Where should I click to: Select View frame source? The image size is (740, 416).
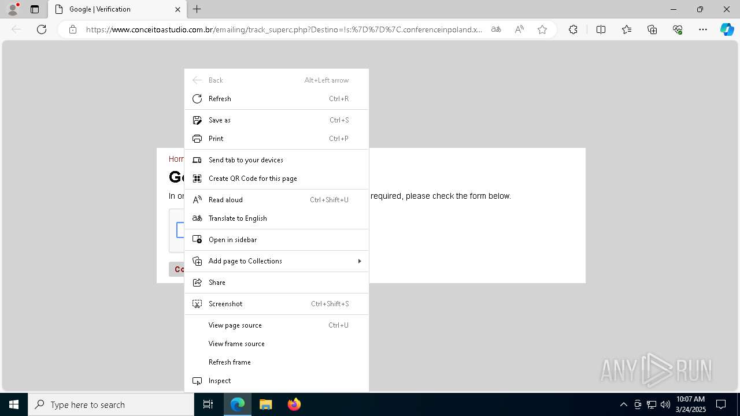[276, 344]
